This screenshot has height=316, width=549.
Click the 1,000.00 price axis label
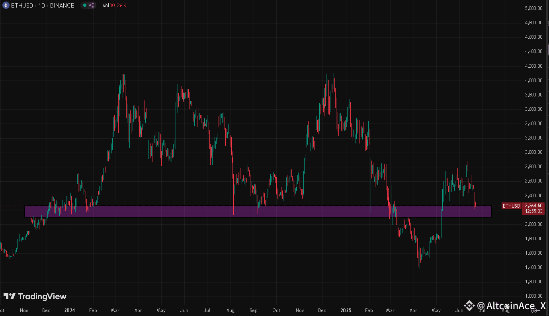click(x=533, y=296)
